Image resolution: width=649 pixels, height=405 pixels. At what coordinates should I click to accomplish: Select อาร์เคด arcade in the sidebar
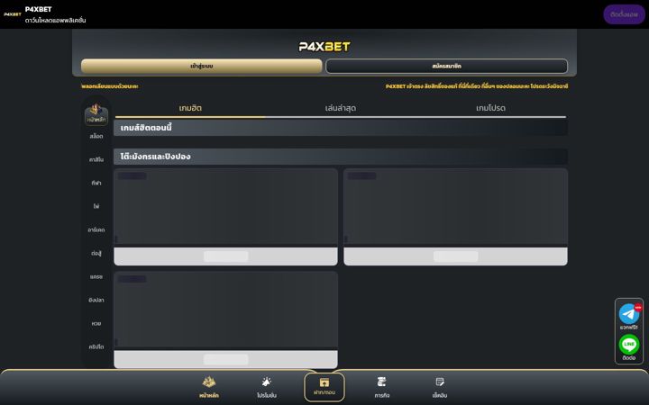click(x=96, y=229)
